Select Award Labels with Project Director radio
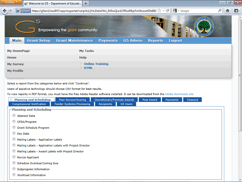Screen dimensions: 242x182 14,151
